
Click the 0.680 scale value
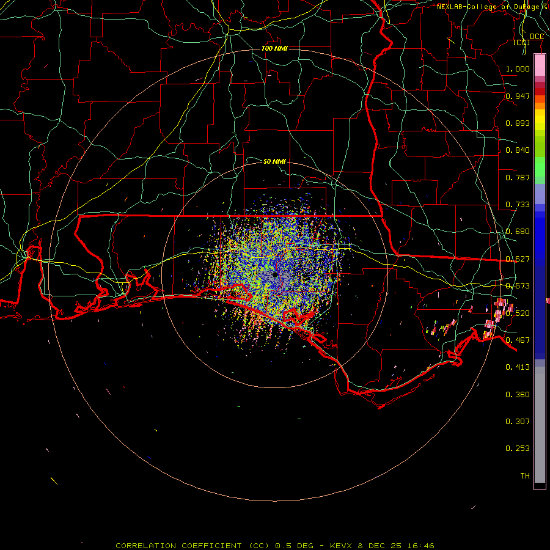(x=518, y=232)
